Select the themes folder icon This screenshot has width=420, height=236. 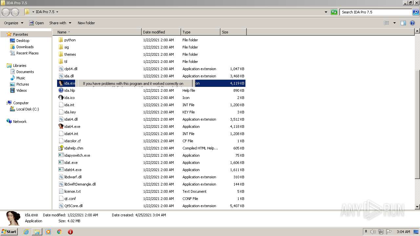[61, 54]
